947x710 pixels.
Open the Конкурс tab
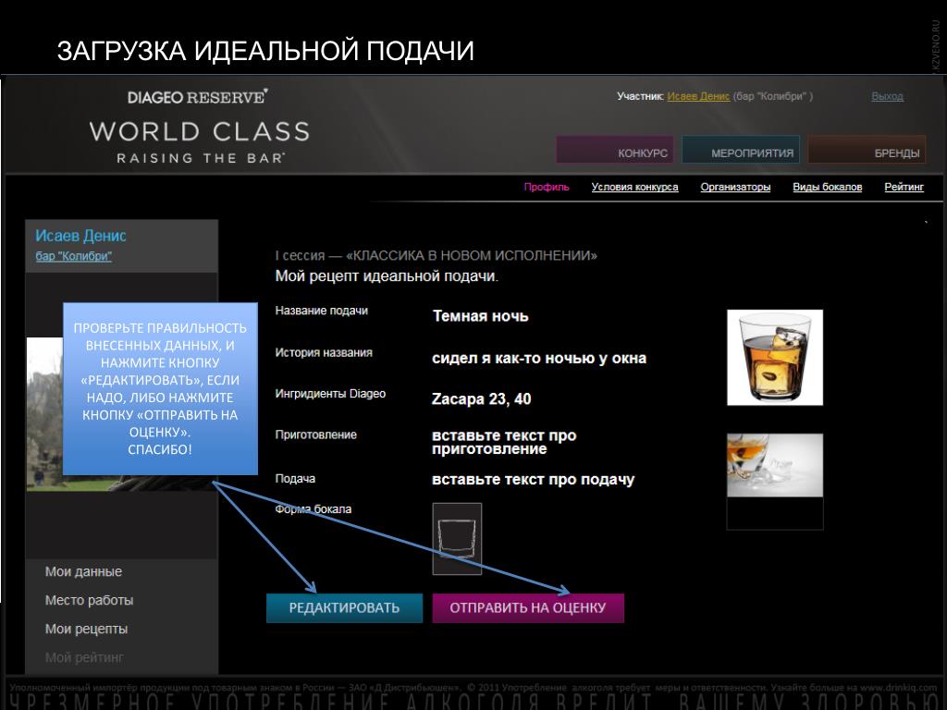coord(615,150)
